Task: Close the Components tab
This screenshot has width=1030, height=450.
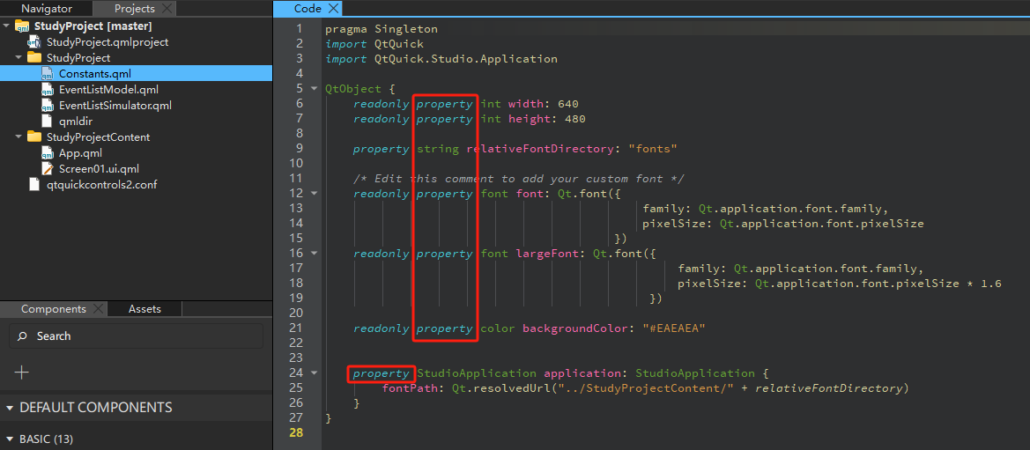Action: click(x=98, y=309)
